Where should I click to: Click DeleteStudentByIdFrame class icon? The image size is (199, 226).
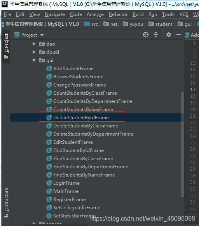(49, 118)
